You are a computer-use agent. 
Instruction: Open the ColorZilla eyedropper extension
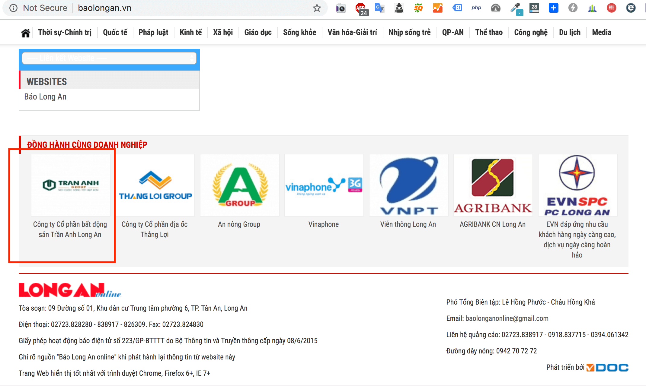(516, 8)
